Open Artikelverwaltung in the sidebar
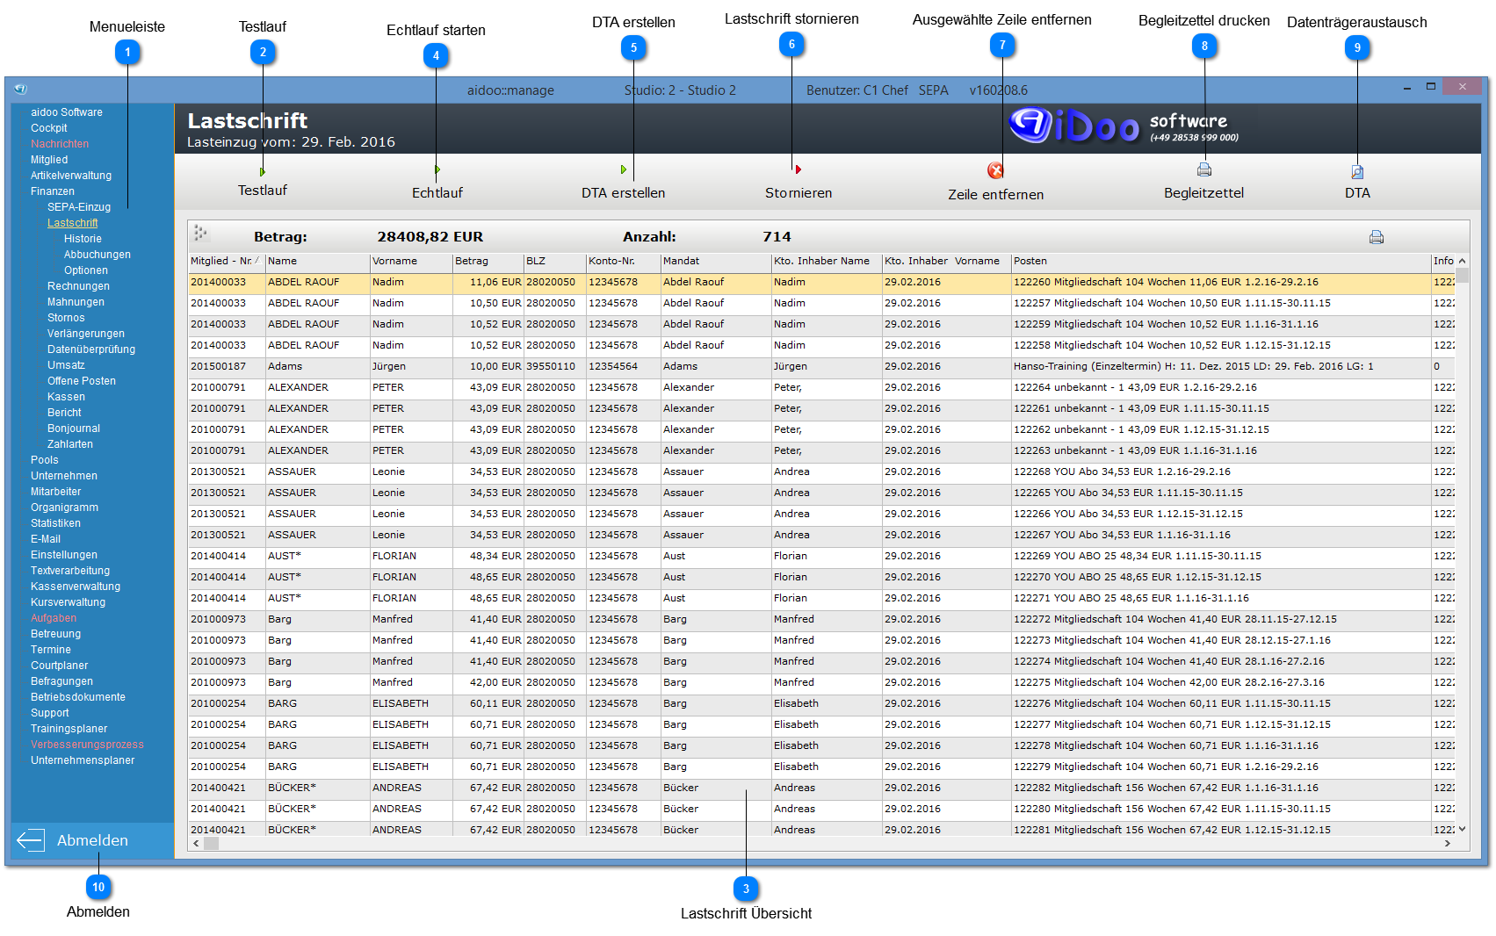The width and height of the screenshot is (1496, 936). click(71, 176)
